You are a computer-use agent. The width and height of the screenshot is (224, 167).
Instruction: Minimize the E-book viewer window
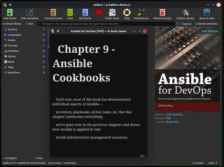(134, 31)
